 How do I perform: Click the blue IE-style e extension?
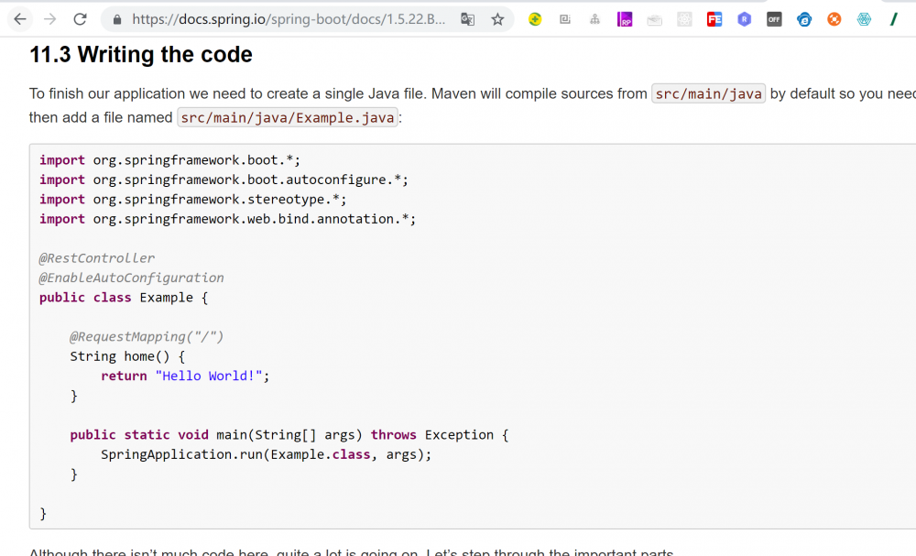click(804, 19)
